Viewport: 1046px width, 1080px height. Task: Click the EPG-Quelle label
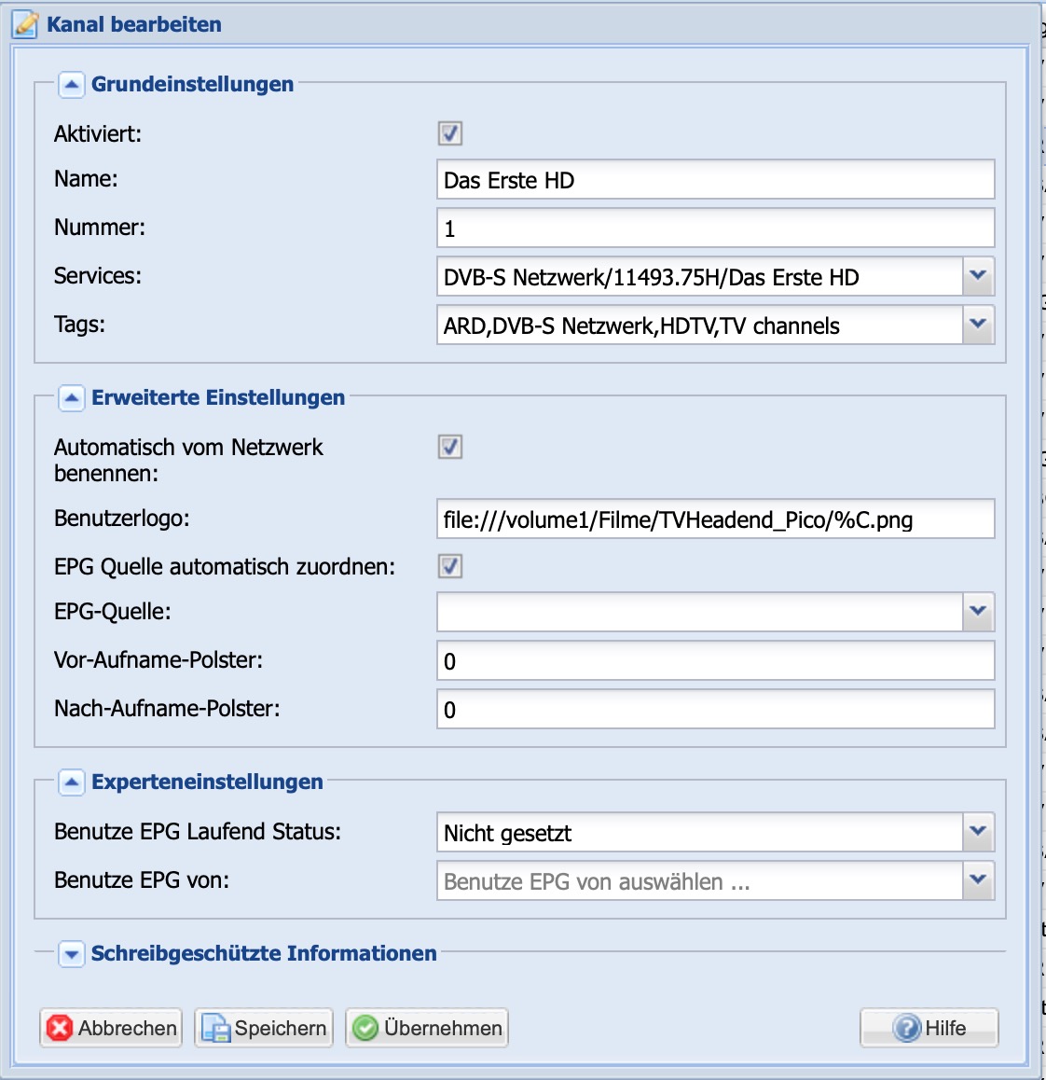pos(113,611)
